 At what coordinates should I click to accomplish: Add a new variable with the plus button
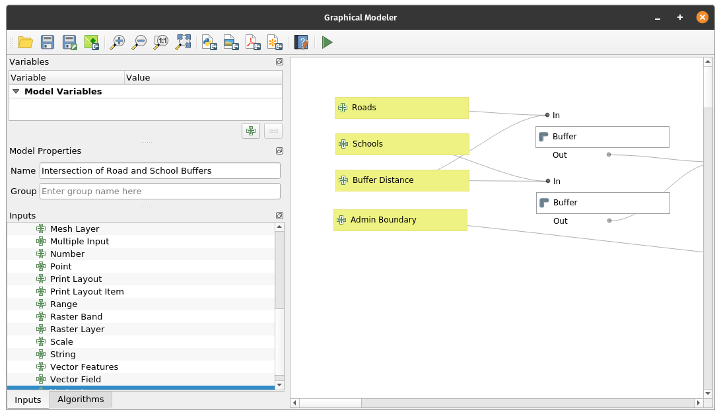point(251,131)
